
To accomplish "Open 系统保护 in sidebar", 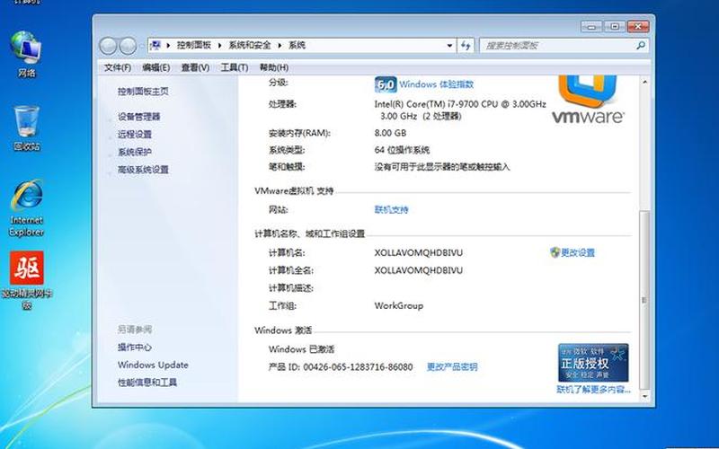I will pos(134,152).
